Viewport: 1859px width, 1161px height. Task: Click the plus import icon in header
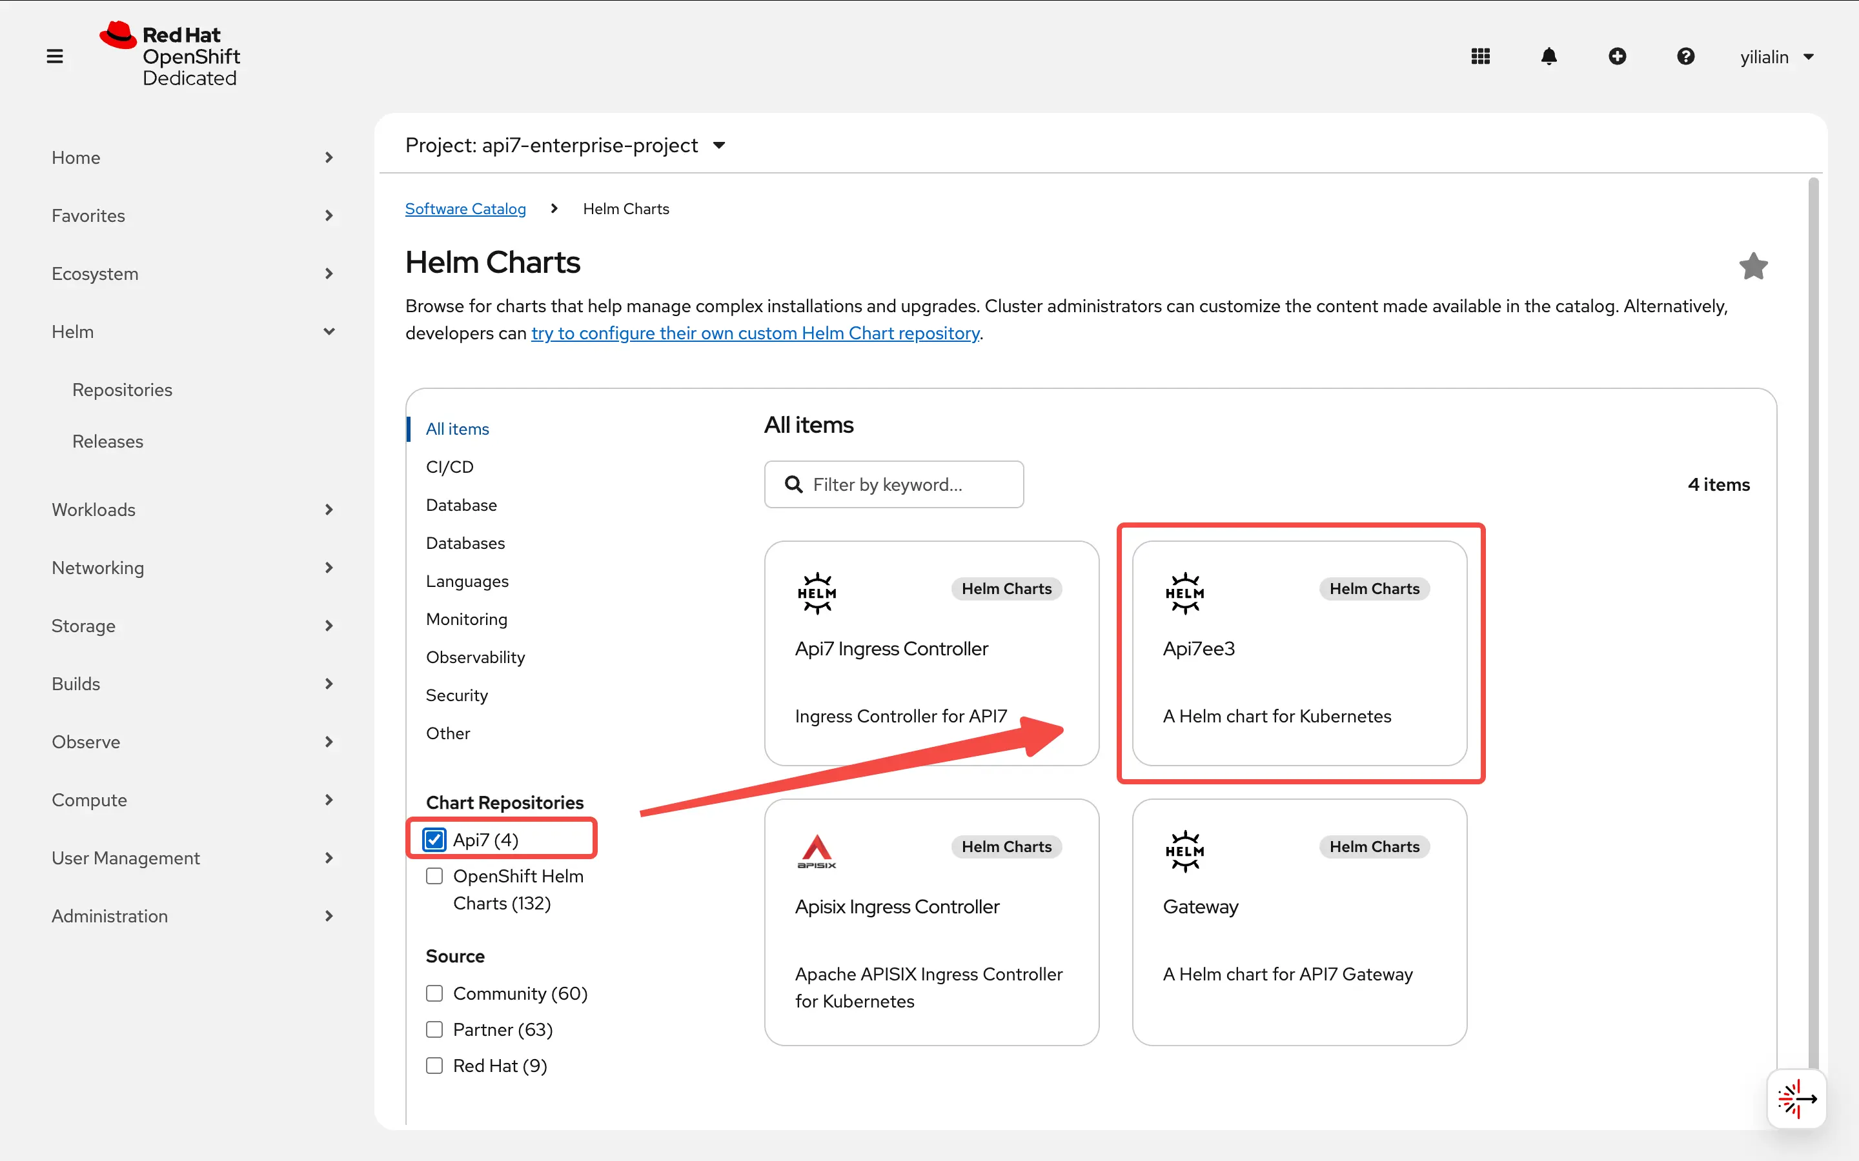coord(1617,56)
